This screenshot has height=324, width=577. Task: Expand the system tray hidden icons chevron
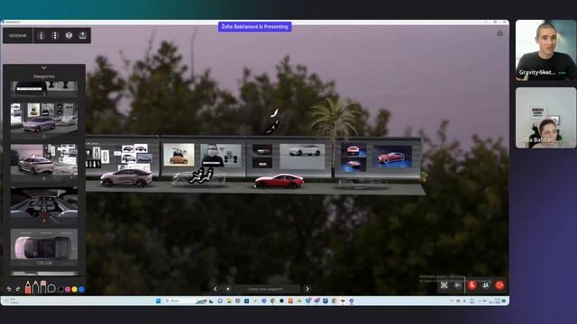tap(452, 301)
